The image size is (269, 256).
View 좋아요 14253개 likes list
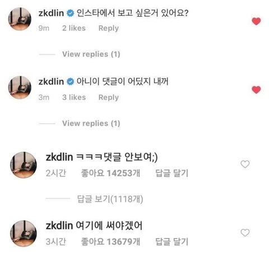pyautogui.click(x=110, y=173)
